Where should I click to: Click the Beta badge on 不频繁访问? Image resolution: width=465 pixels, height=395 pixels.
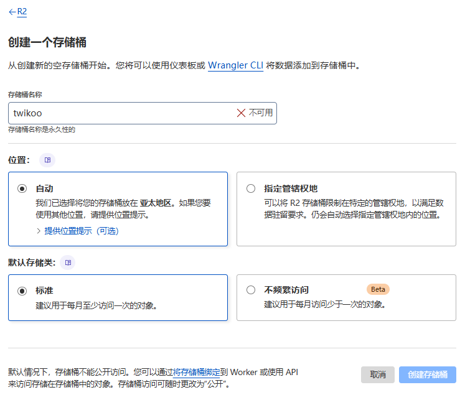pos(378,289)
